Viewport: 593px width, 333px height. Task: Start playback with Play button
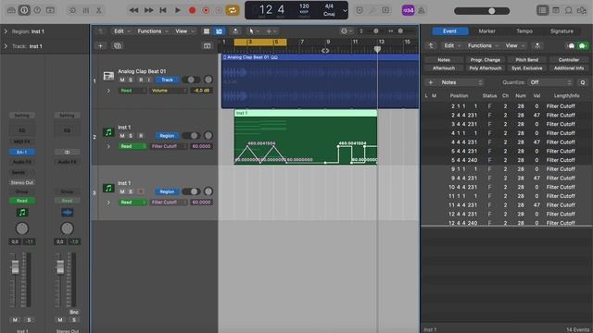[177, 10]
